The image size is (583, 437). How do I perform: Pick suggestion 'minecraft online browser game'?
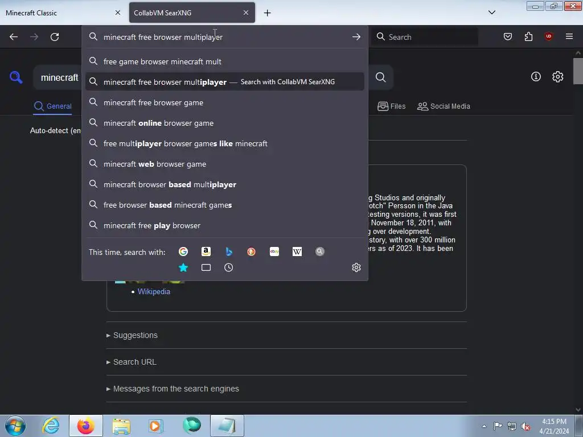click(224, 123)
